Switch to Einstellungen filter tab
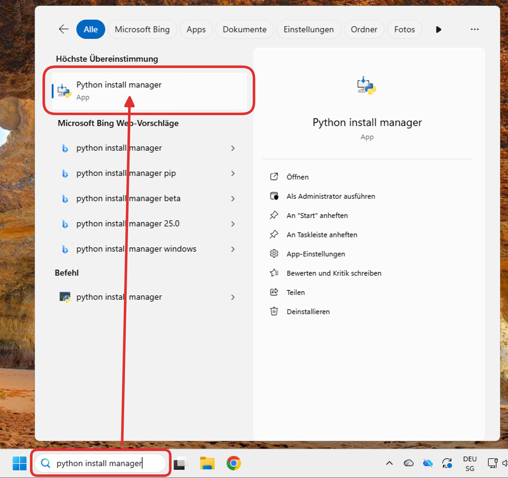The width and height of the screenshot is (508, 478). [308, 29]
